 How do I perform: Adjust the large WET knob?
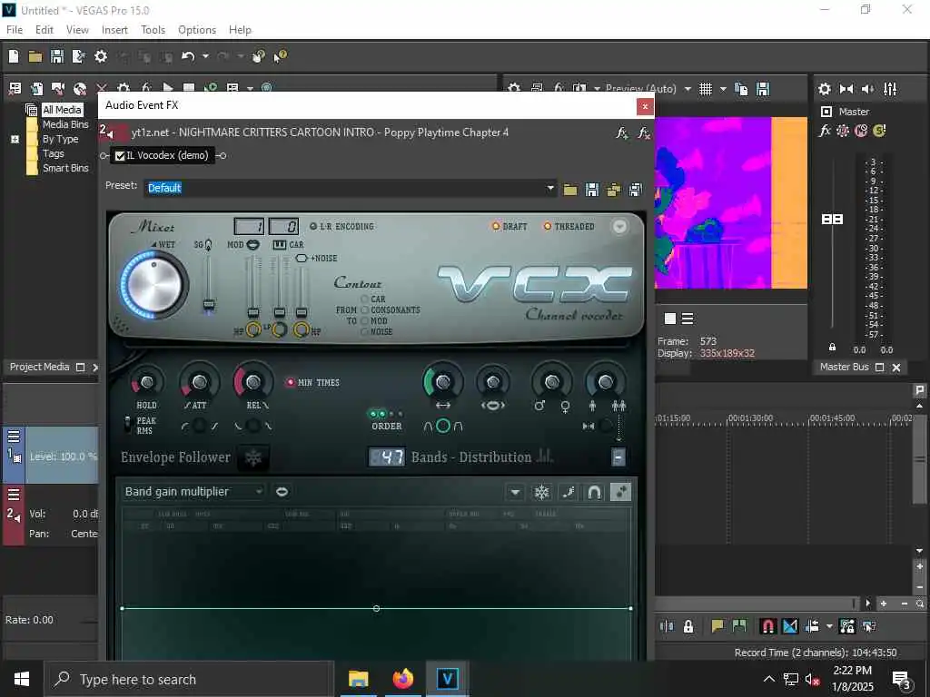(153, 285)
